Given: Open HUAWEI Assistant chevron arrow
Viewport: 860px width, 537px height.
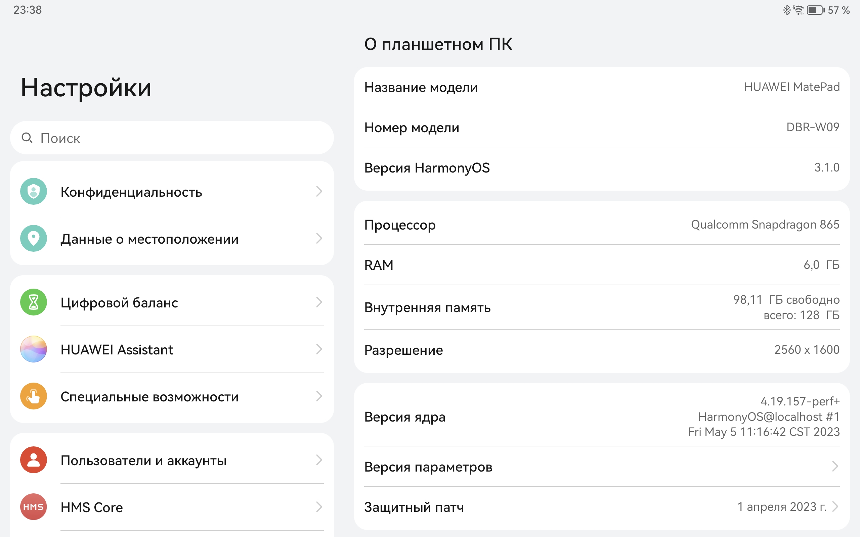Looking at the screenshot, I should [319, 349].
